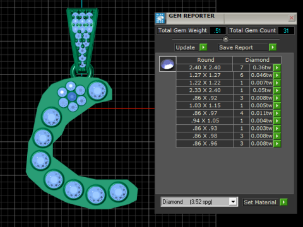The image size is (303, 227).
Task: Click green arrow for .86 X .96 row
Action: coord(277,144)
